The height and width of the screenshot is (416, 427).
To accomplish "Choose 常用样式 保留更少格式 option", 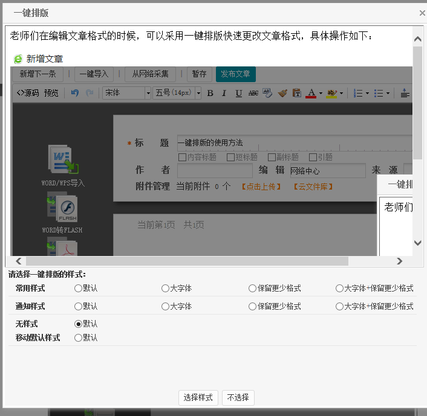I will pyautogui.click(x=252, y=289).
